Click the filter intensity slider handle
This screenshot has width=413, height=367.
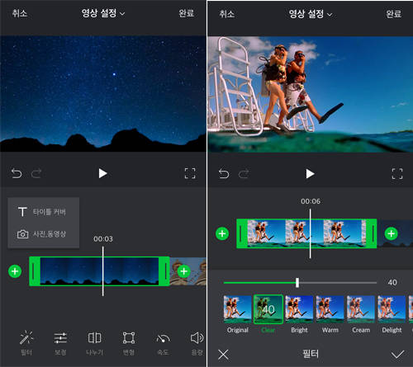coord(297,283)
